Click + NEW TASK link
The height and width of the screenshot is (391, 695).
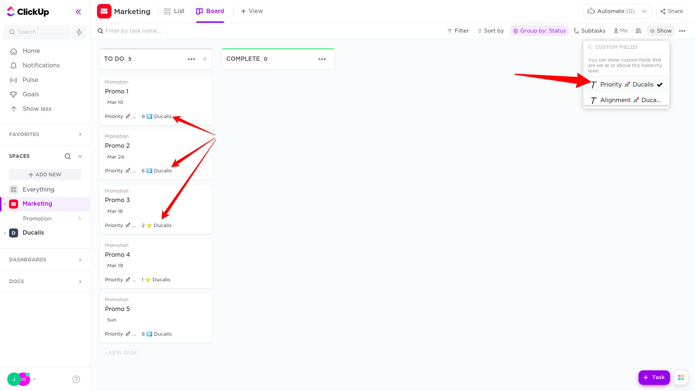[121, 353]
